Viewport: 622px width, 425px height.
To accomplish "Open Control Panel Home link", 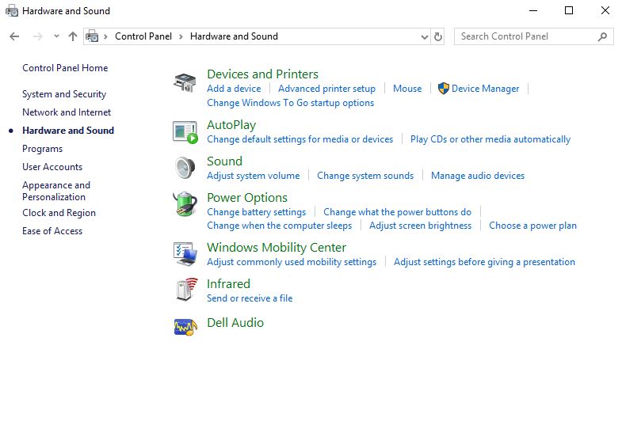I will pyautogui.click(x=65, y=68).
